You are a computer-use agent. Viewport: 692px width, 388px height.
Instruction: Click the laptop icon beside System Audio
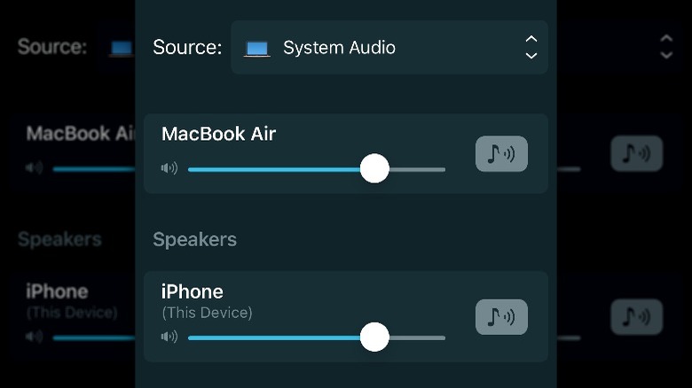[257, 48]
